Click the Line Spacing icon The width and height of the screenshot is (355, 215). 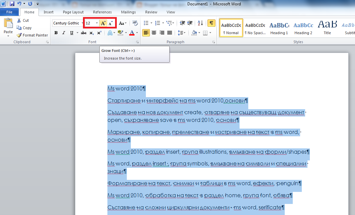coord(180,33)
